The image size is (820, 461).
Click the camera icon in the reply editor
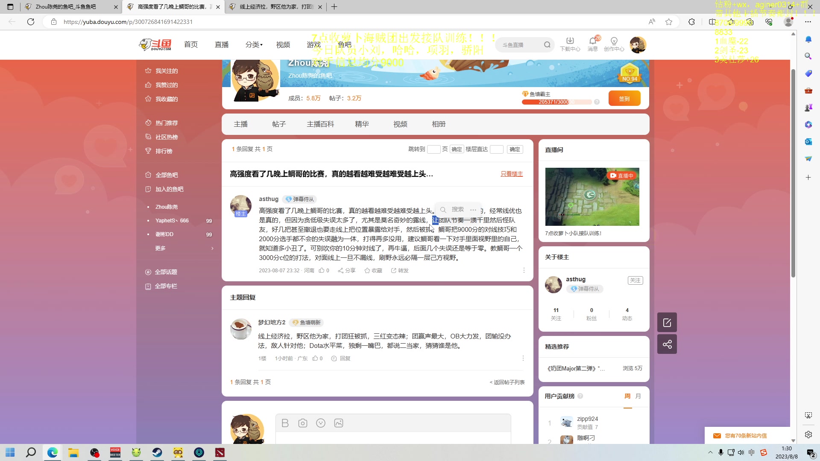(x=303, y=423)
